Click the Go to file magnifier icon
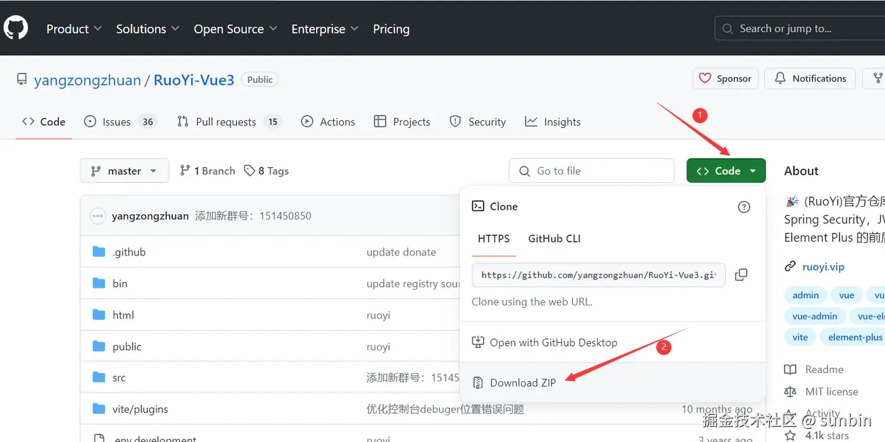 524,171
